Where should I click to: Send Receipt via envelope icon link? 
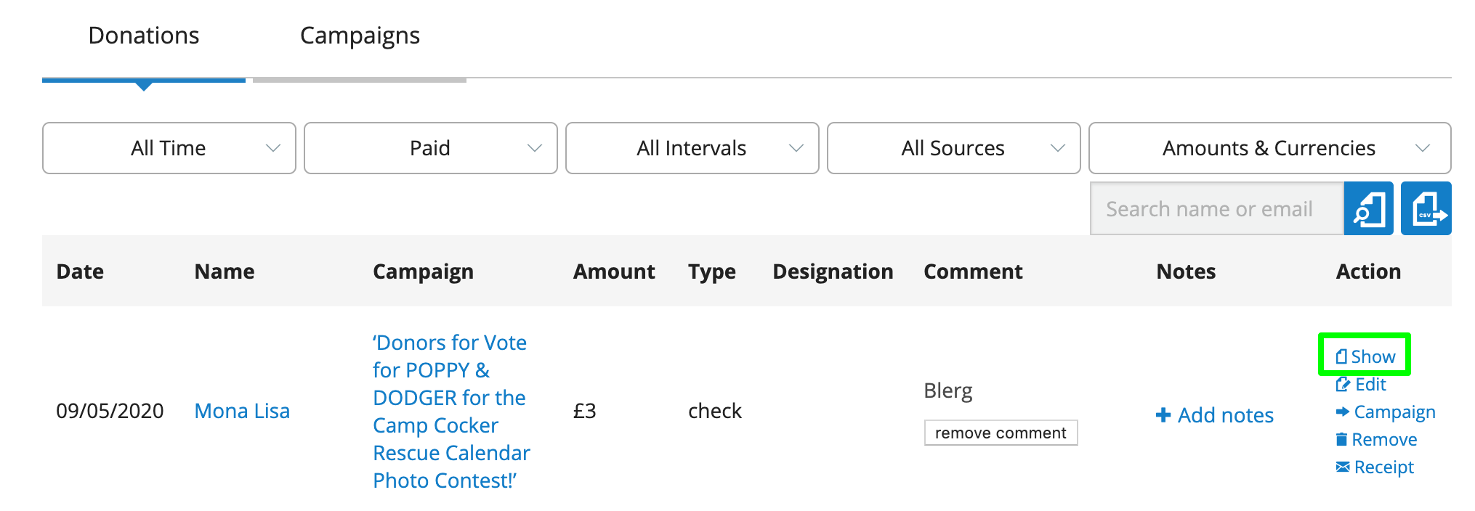point(1343,467)
